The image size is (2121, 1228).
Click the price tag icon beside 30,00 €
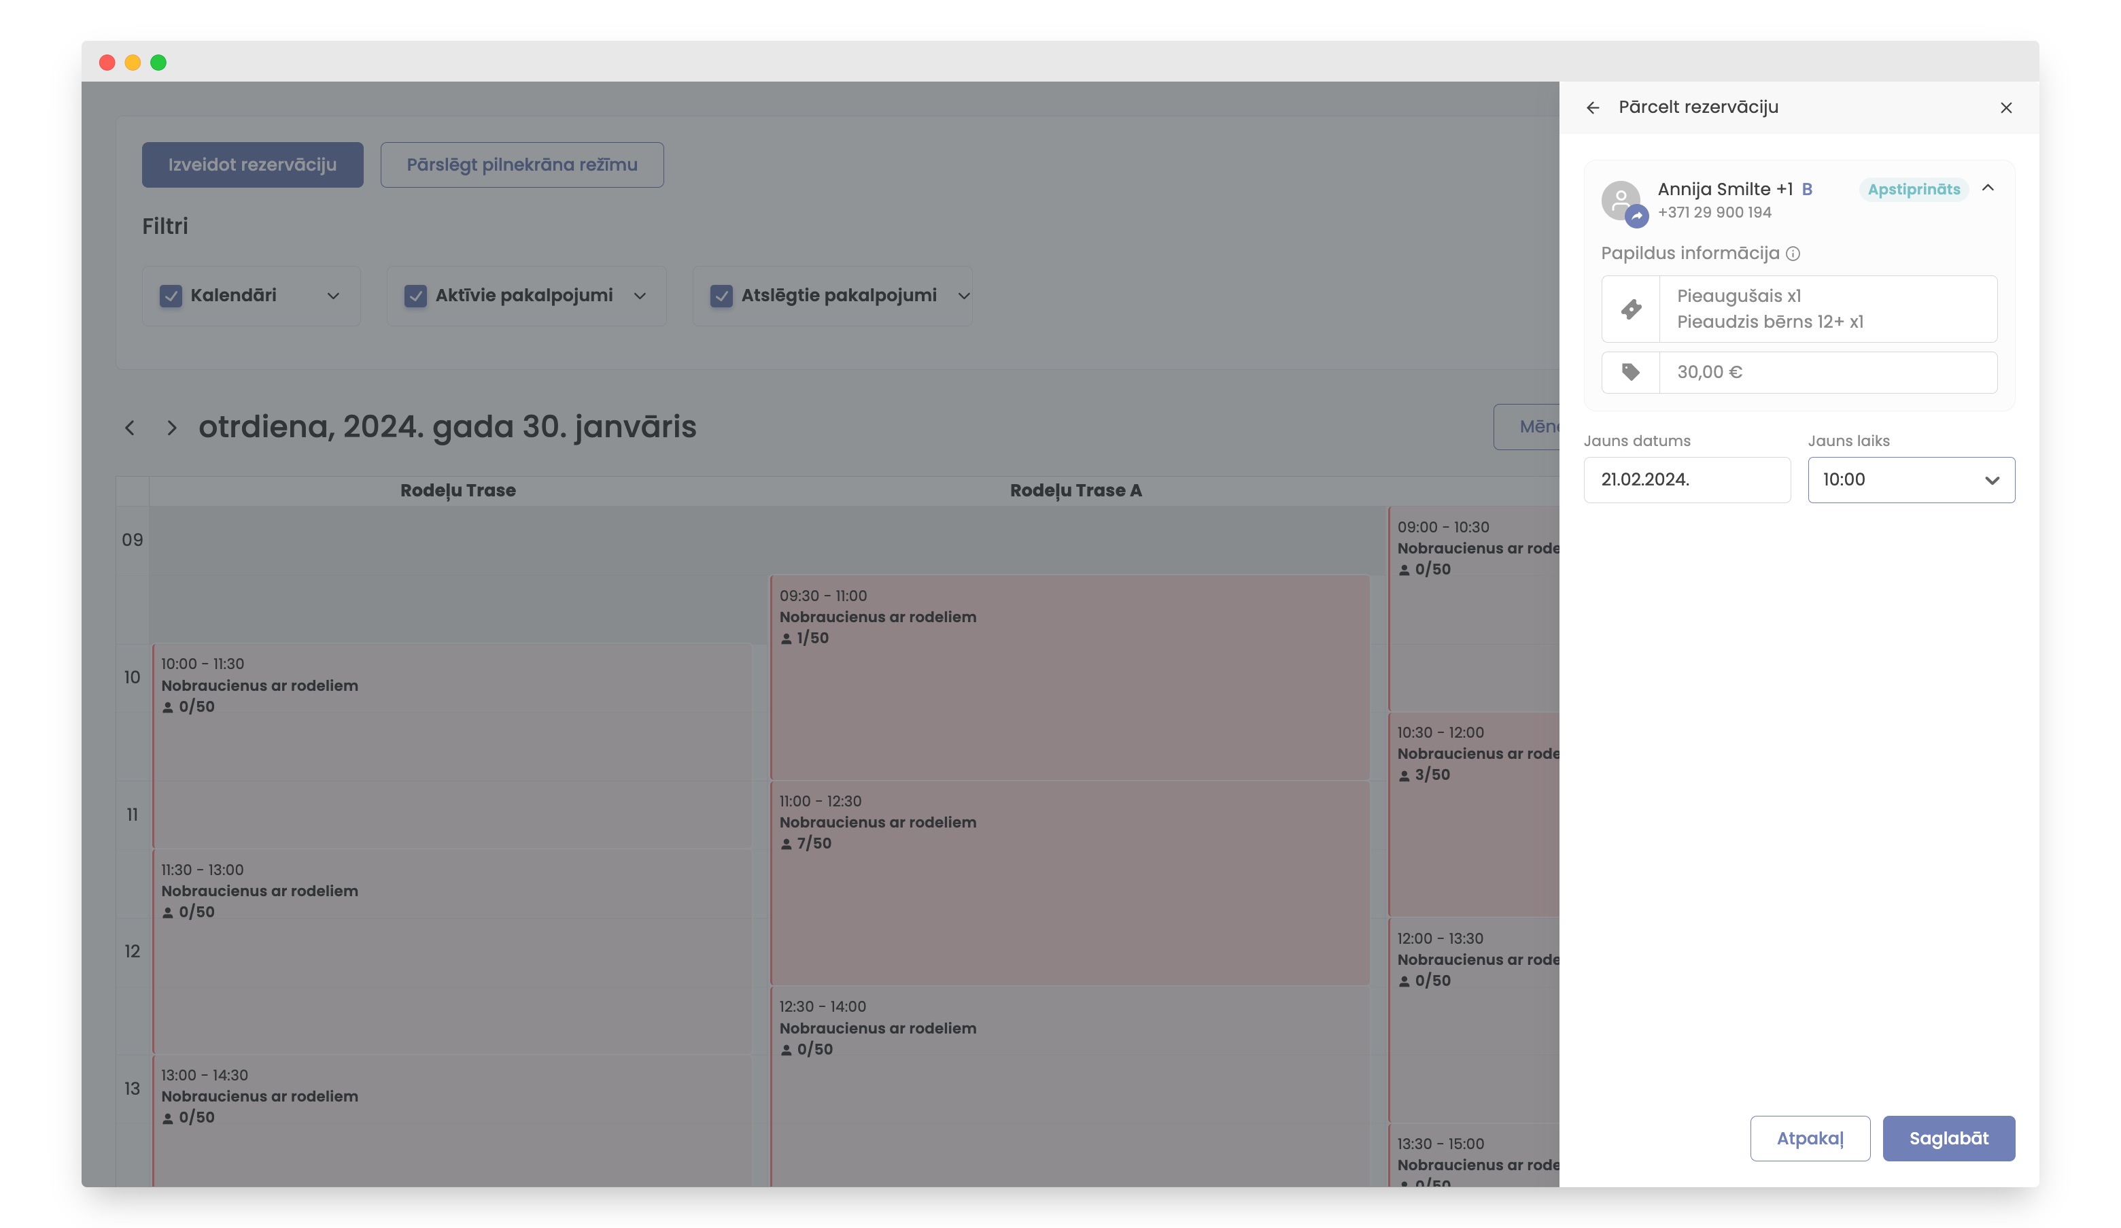[x=1631, y=372]
